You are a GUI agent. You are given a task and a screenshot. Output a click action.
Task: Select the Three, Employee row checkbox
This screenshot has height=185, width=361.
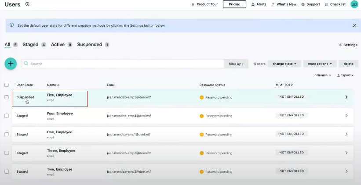click(7, 153)
